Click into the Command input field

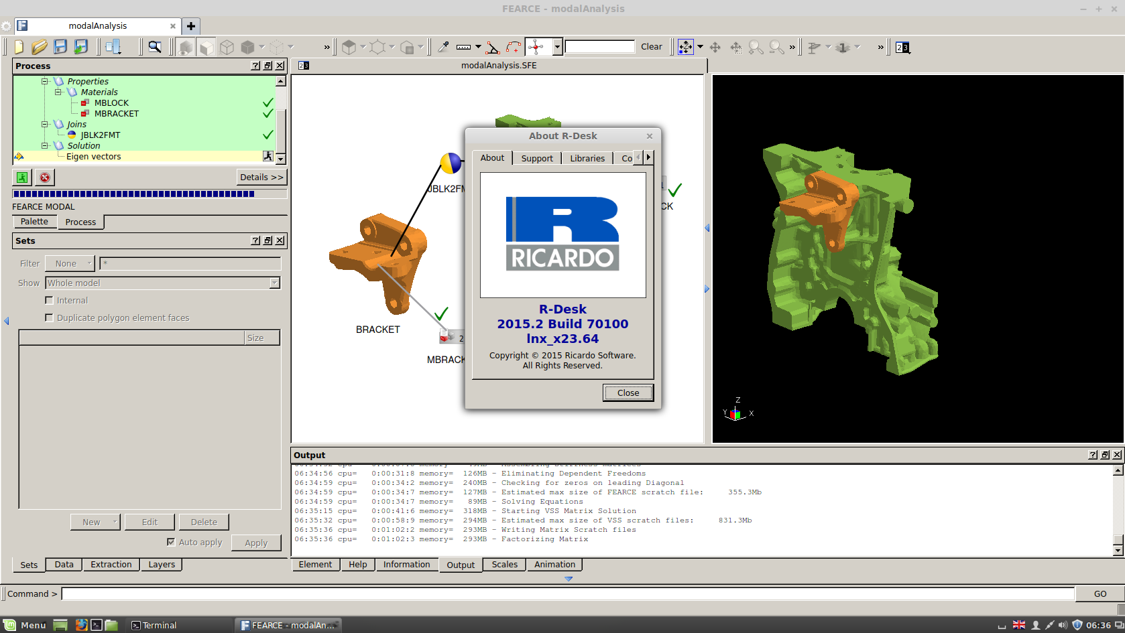coord(568,593)
